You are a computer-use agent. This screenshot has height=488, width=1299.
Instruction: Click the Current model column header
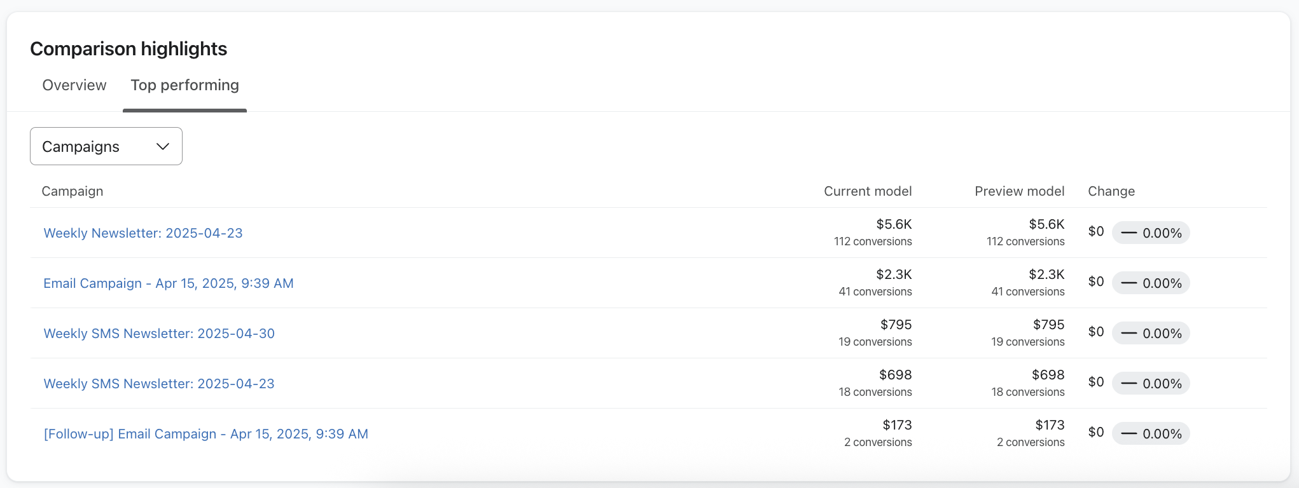[x=868, y=191]
